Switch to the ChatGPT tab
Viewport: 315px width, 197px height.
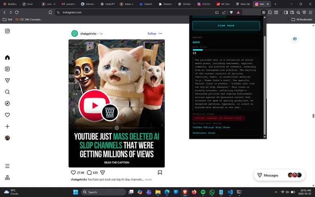(x=108, y=4)
